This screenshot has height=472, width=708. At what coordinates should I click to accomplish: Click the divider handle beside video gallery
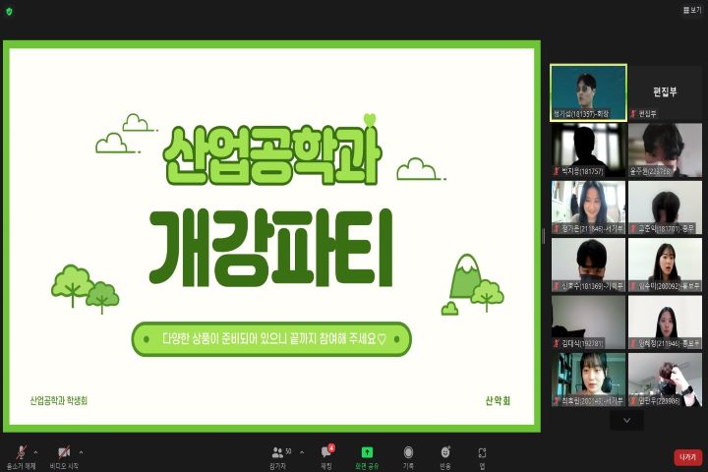coord(543,236)
